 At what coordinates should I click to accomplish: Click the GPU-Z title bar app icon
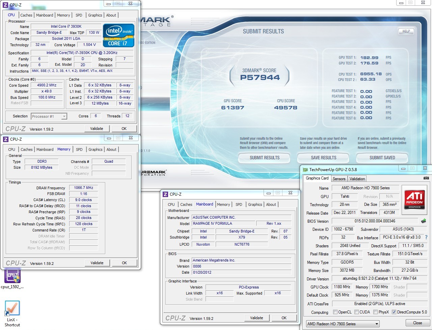pyautogui.click(x=305, y=169)
